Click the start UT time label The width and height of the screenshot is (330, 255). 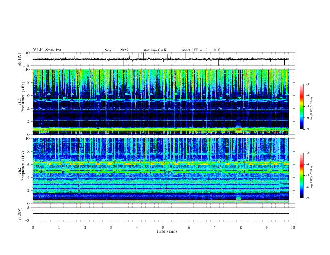pyautogui.click(x=201, y=50)
